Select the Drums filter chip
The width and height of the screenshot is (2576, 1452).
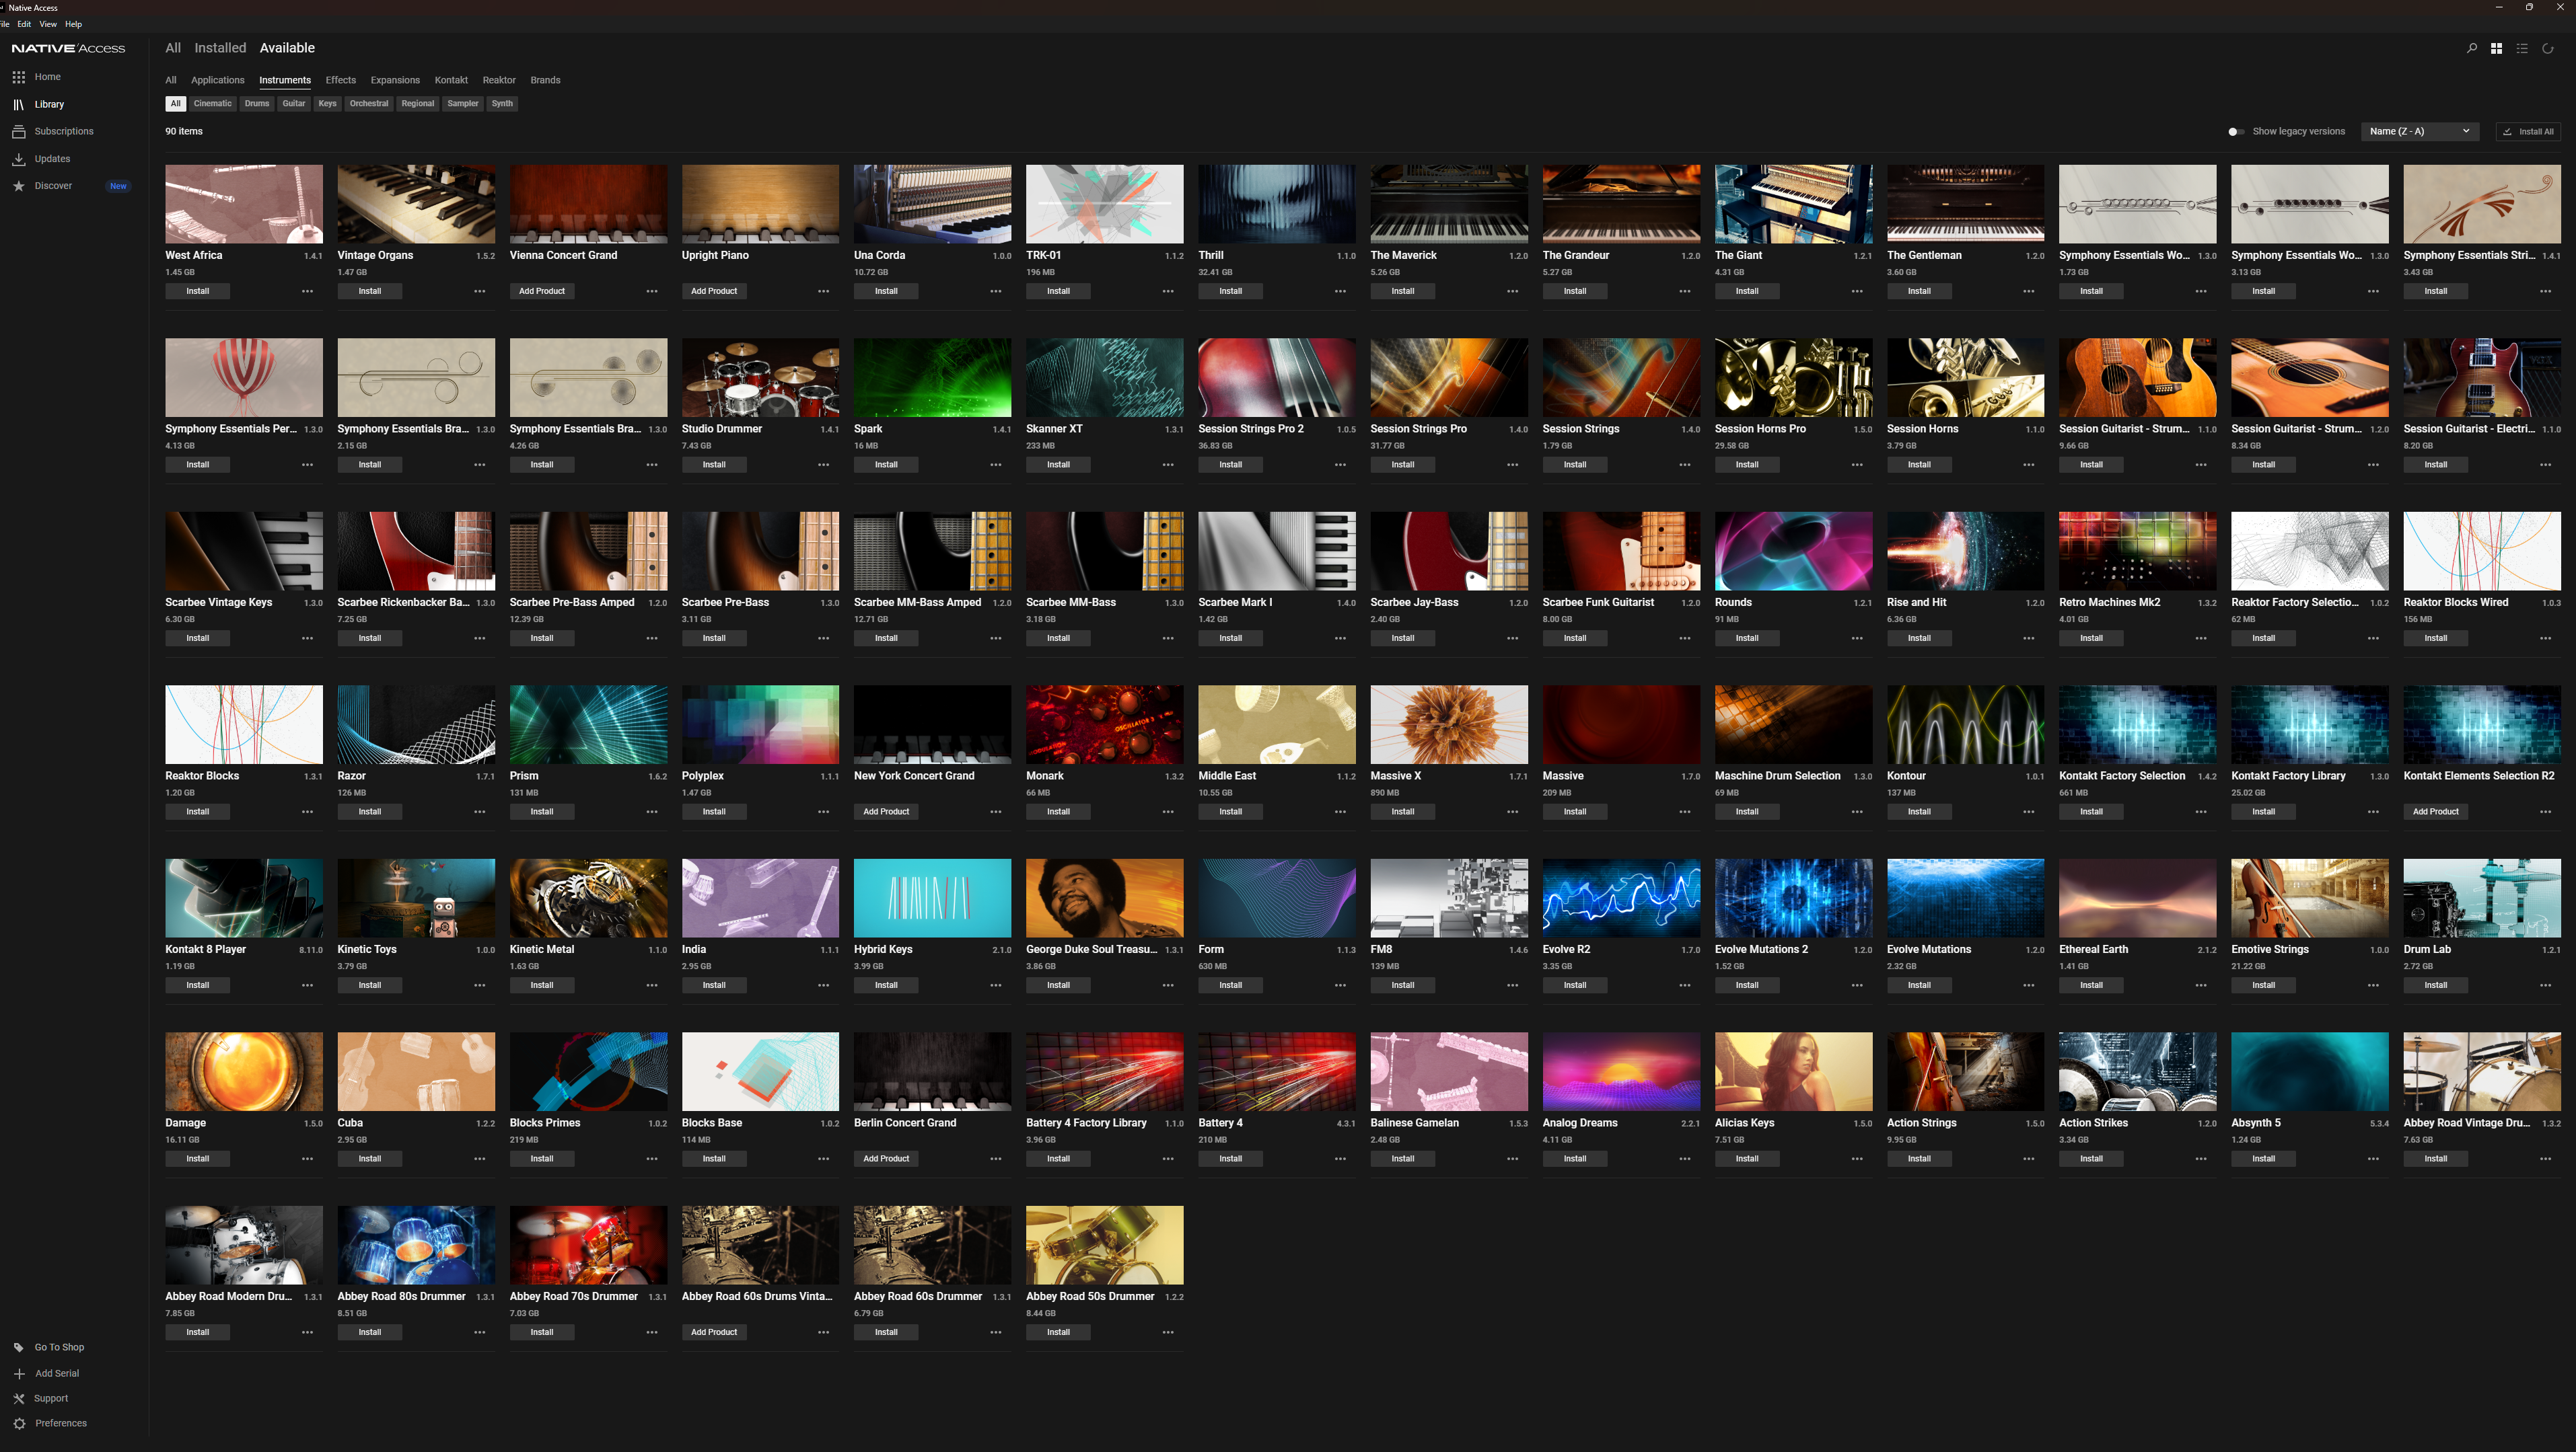click(x=257, y=103)
